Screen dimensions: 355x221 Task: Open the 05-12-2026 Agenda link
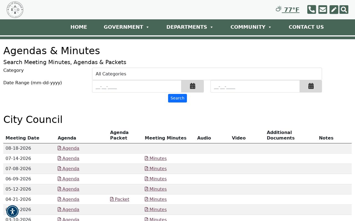69,189
